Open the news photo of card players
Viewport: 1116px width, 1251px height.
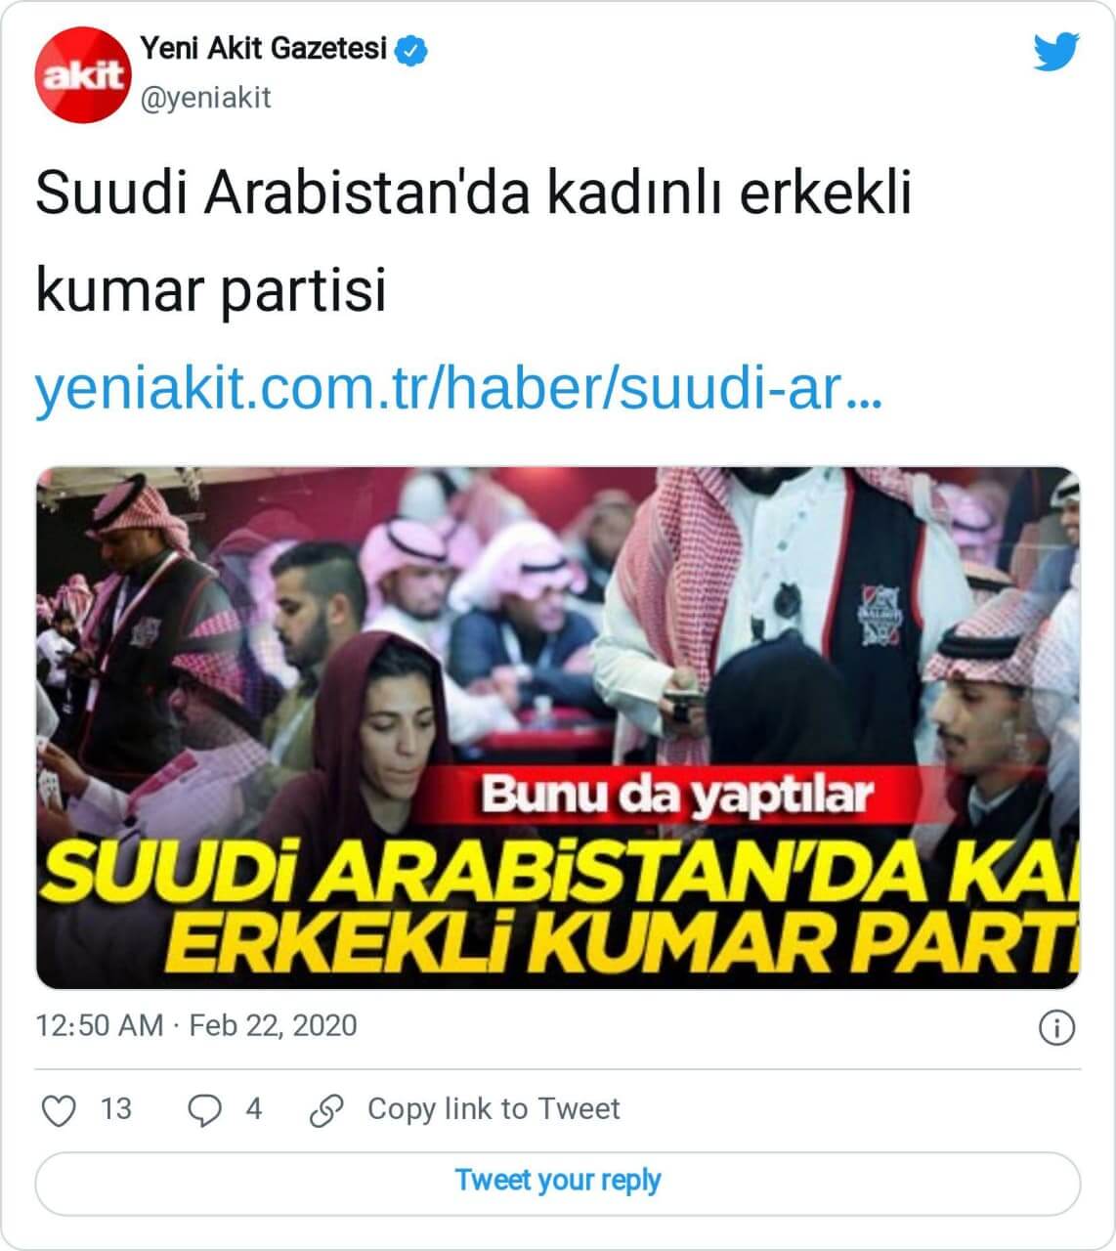[x=558, y=728]
